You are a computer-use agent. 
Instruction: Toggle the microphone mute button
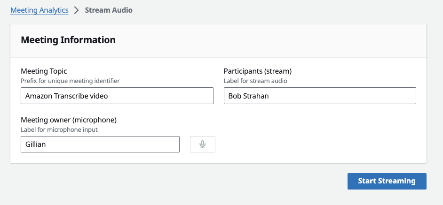[202, 144]
